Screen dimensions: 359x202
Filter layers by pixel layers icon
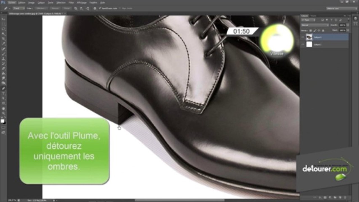(x=323, y=20)
